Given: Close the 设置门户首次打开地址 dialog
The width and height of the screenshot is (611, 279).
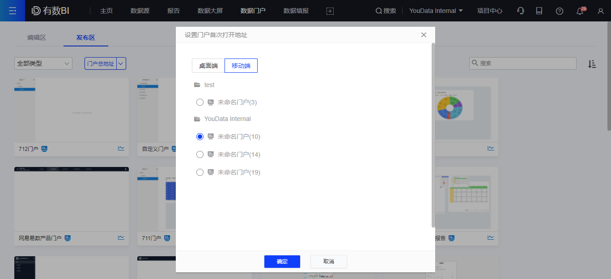Looking at the screenshot, I should coord(424,35).
